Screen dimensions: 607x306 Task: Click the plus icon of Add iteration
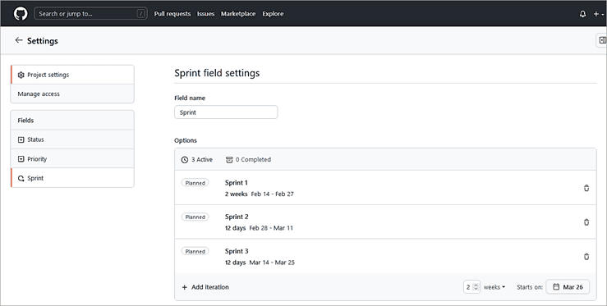click(x=185, y=287)
